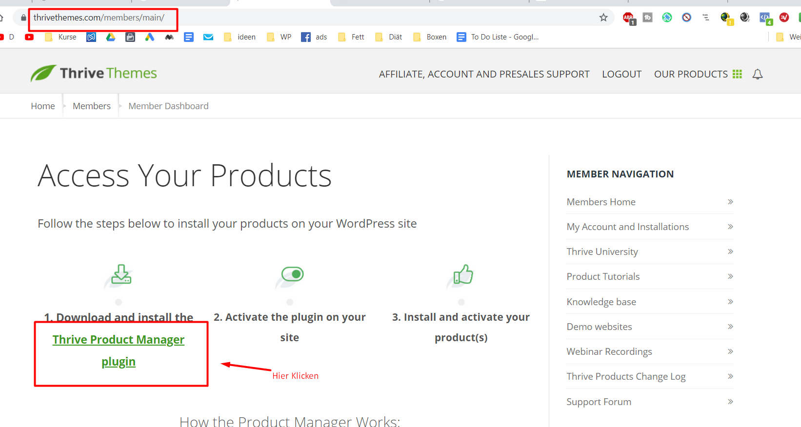Click the 'Member Dashboard' breadcrumb text
The height and width of the screenshot is (427, 801).
(x=168, y=106)
